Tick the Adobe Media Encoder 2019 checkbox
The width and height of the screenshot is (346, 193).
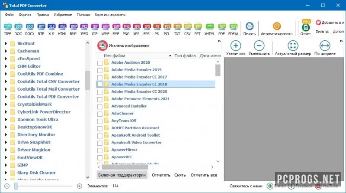(x=100, y=70)
